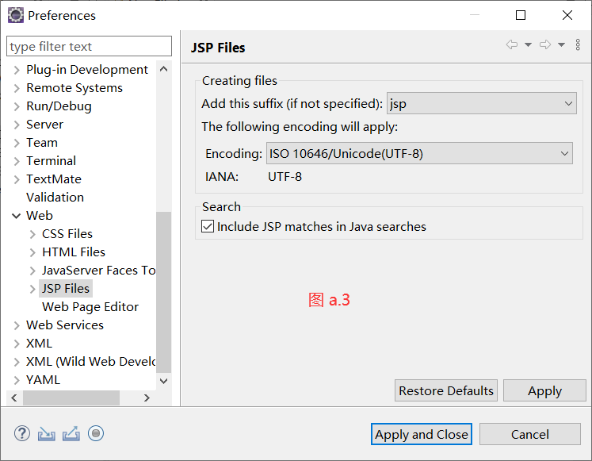The image size is (592, 461).
Task: Select CSS Files in the tree
Action: pos(67,234)
